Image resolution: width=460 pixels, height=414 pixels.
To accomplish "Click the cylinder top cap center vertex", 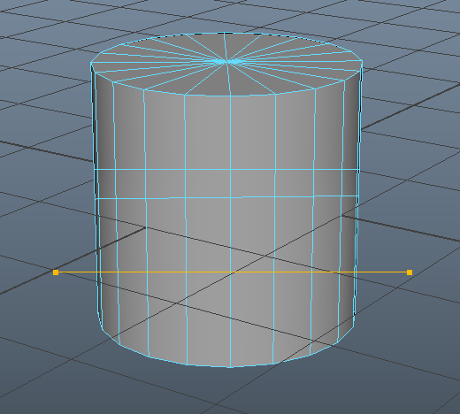I will (x=226, y=61).
